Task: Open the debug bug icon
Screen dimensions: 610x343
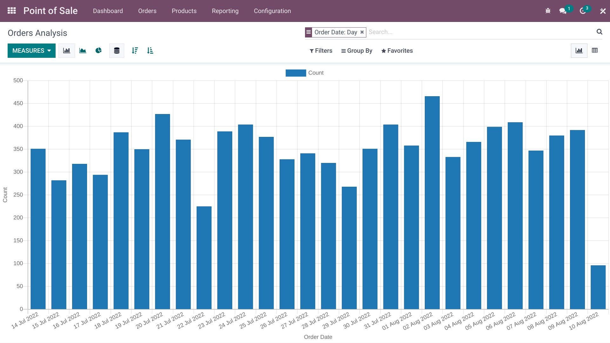Action: click(548, 11)
